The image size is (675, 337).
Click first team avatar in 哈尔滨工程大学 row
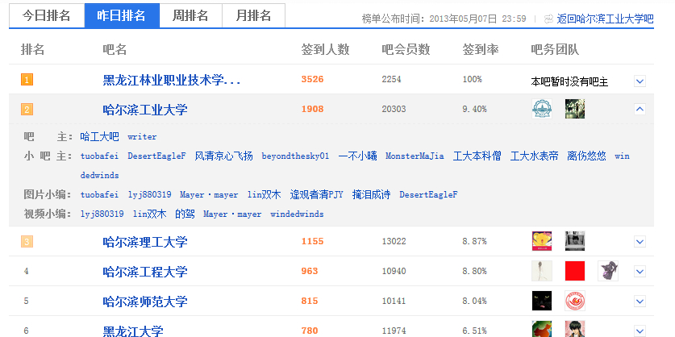(x=542, y=271)
